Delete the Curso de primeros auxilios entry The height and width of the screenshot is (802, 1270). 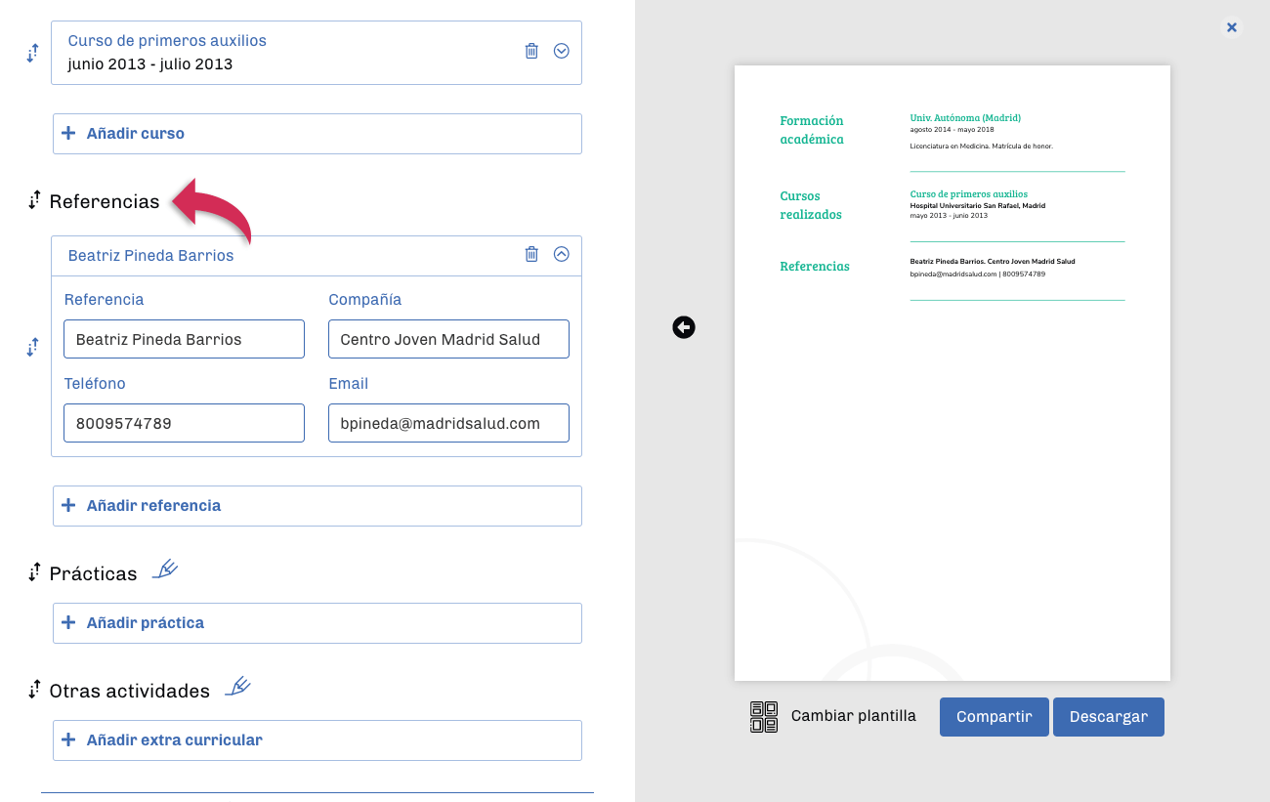[x=531, y=51]
